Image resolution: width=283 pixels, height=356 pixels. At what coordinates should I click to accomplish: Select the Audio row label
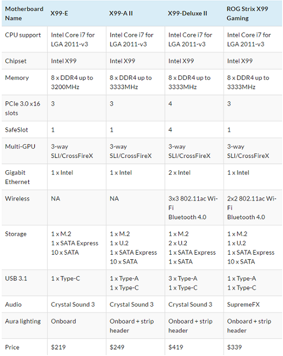(13, 304)
